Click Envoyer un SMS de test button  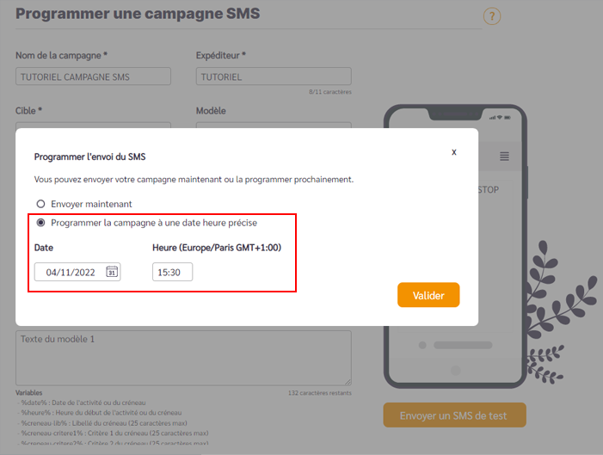click(x=454, y=415)
